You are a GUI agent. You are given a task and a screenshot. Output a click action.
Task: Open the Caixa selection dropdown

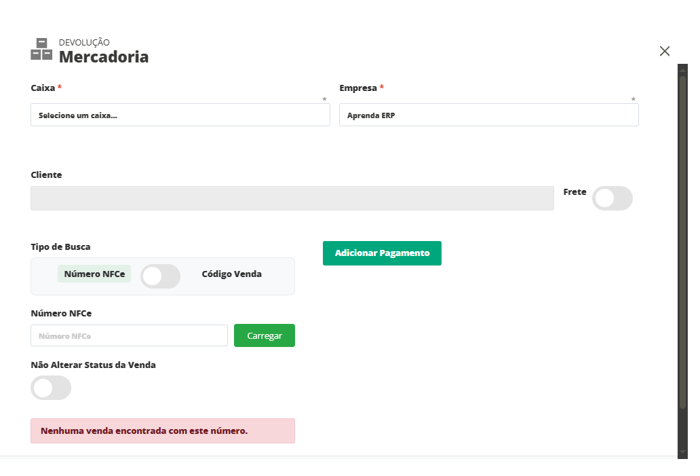180,115
